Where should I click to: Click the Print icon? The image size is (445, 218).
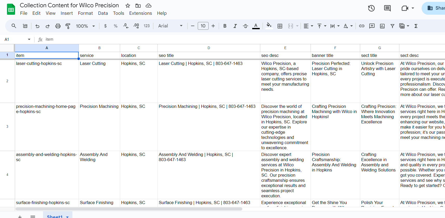(58, 26)
